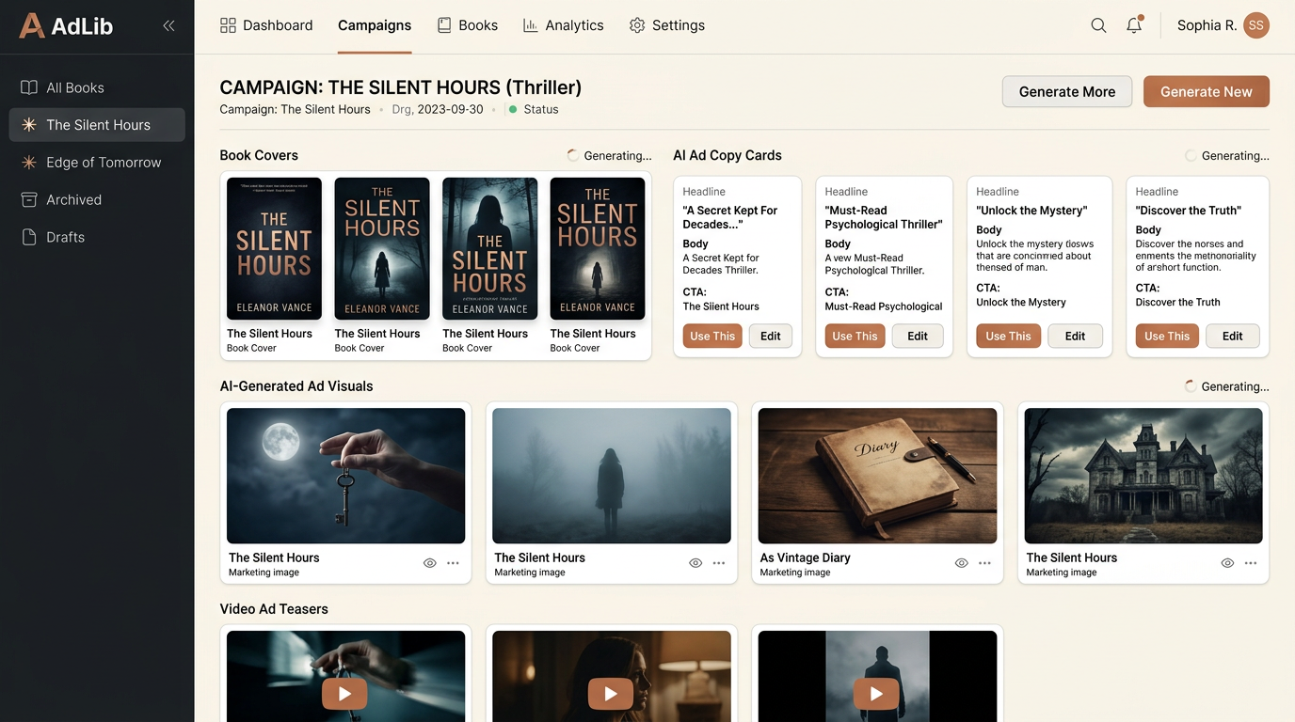Switch to the Analytics tab

(x=563, y=25)
